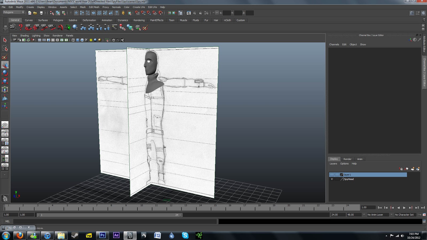Pick the Lasso select tool
This screenshot has width=427, height=240.
[x=5, y=49]
